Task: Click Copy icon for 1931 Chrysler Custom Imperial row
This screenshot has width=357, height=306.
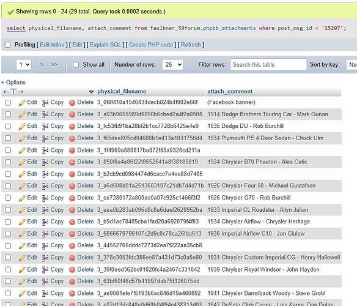Action: tap(45, 258)
